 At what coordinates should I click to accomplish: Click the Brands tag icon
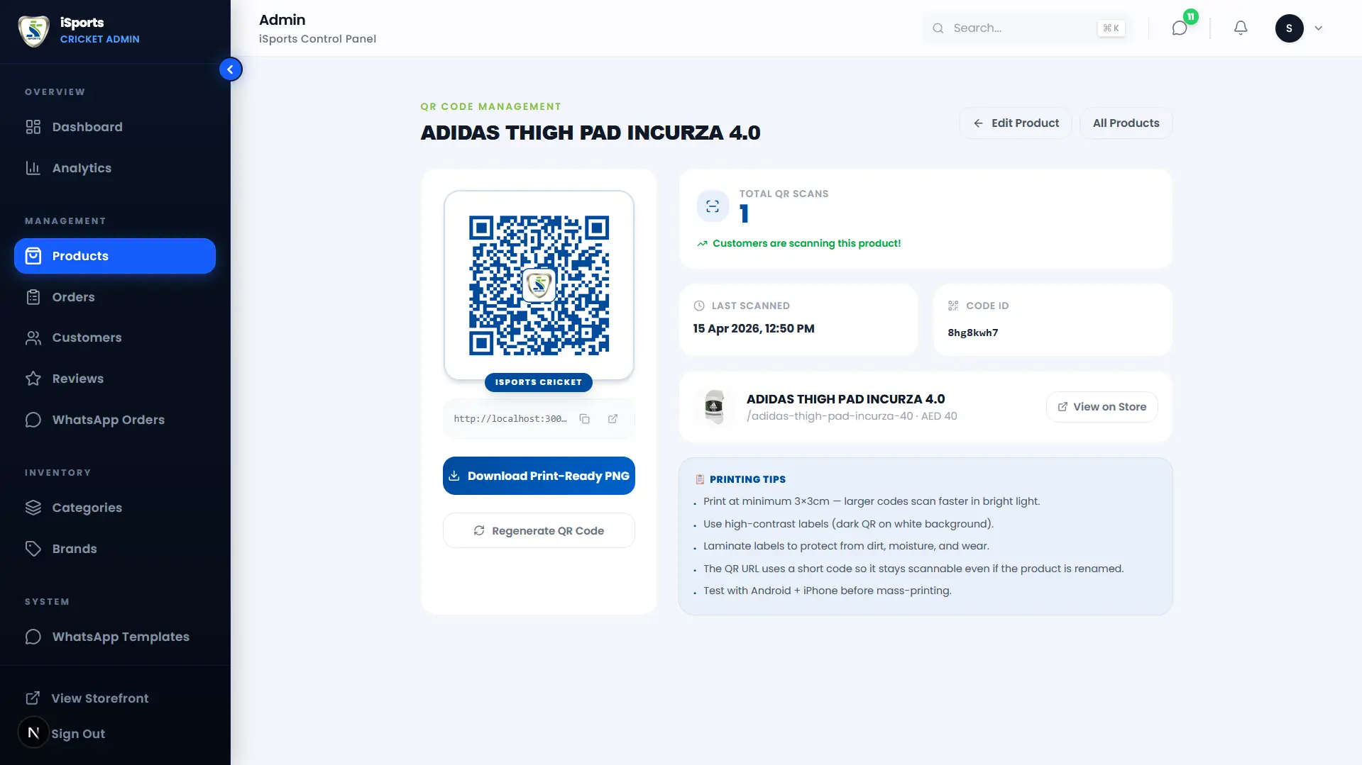[33, 549]
